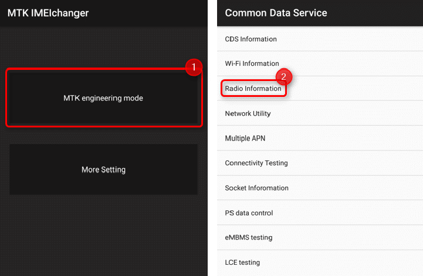This screenshot has width=423, height=276.
Task: Open Network Utility item
Action: coord(320,113)
